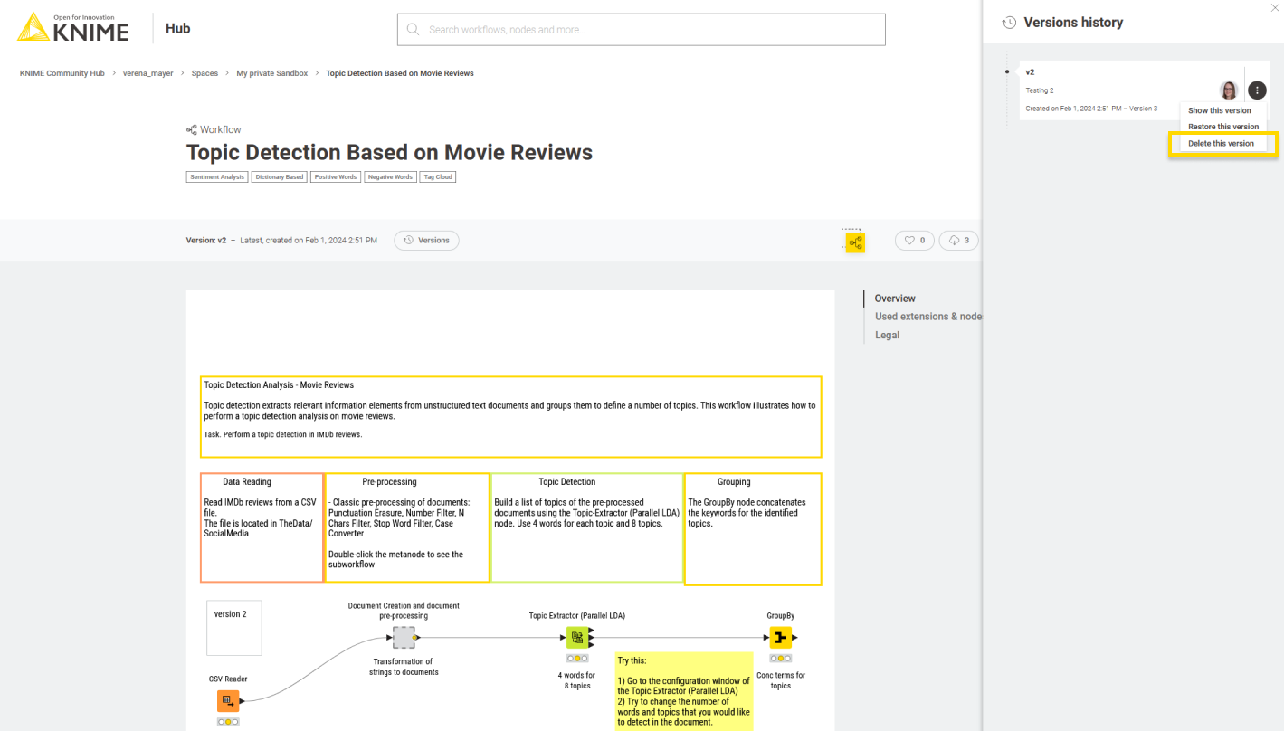Jump to Legal section in sidebar
The height and width of the screenshot is (731, 1284).
887,335
